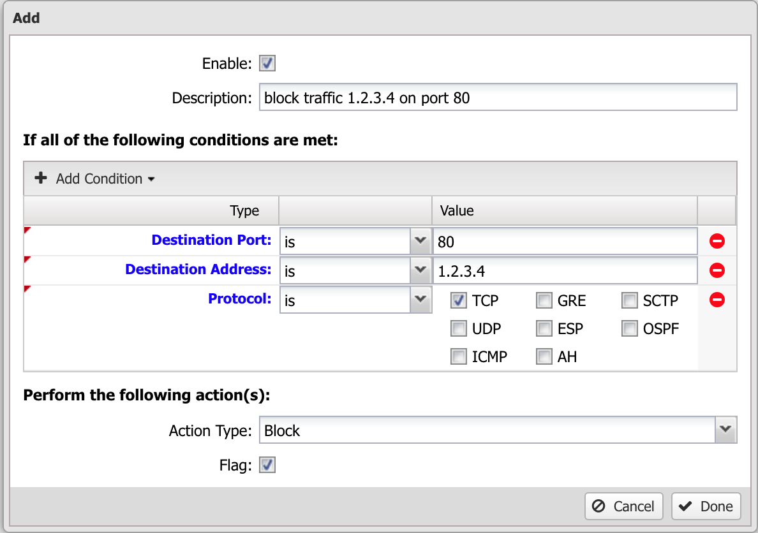
Task: Remove the Protocol condition row
Action: (717, 300)
